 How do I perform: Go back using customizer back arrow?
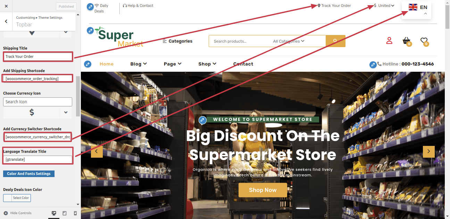coord(6,21)
